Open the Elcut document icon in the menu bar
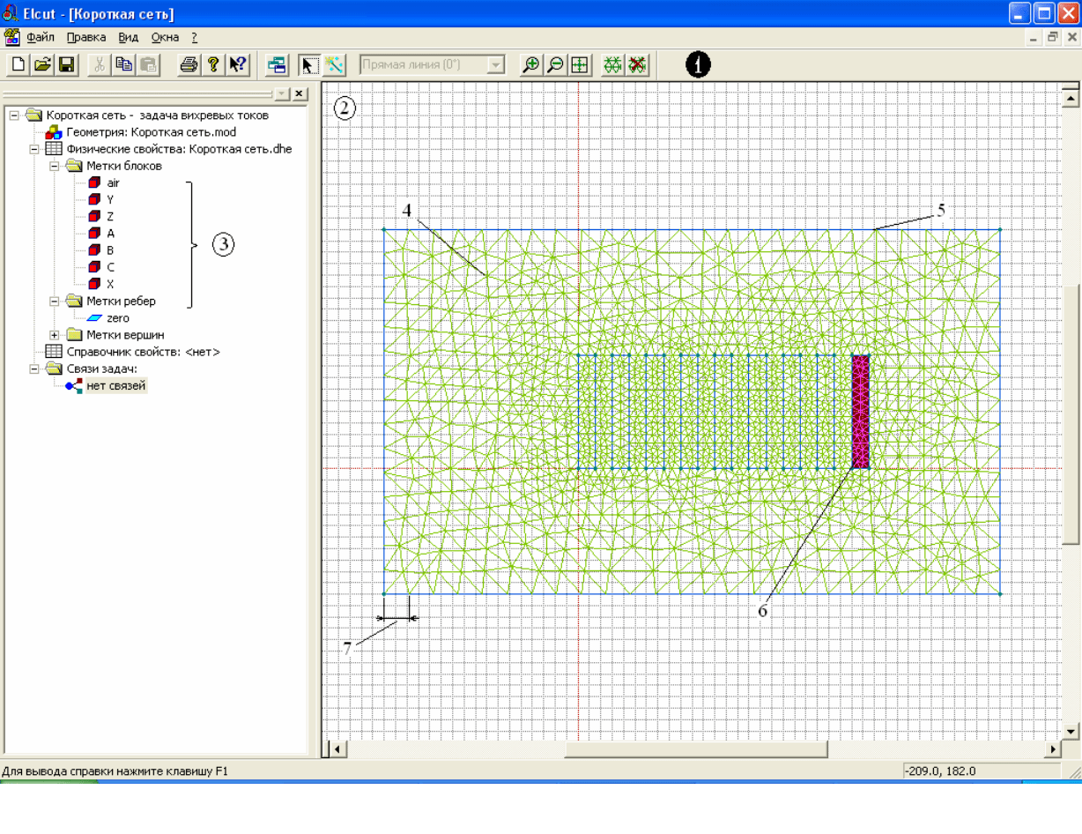 pyautogui.click(x=11, y=38)
